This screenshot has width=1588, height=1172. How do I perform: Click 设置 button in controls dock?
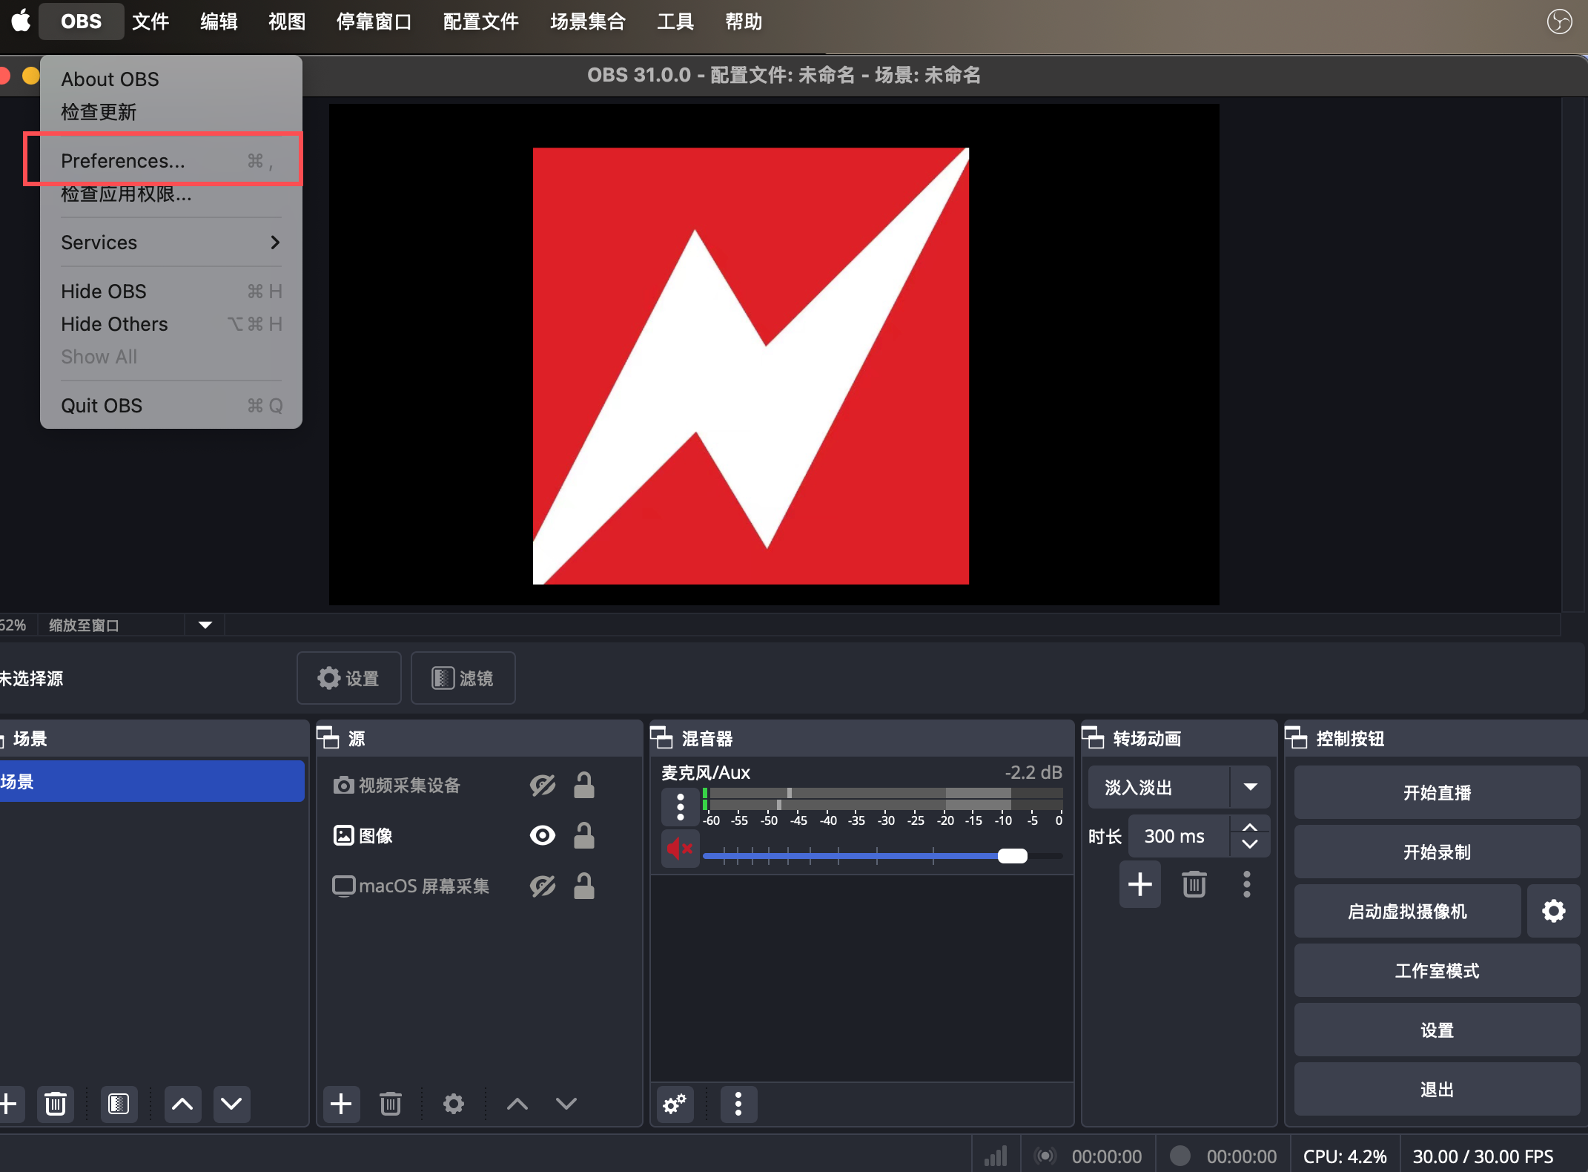tap(1437, 1030)
